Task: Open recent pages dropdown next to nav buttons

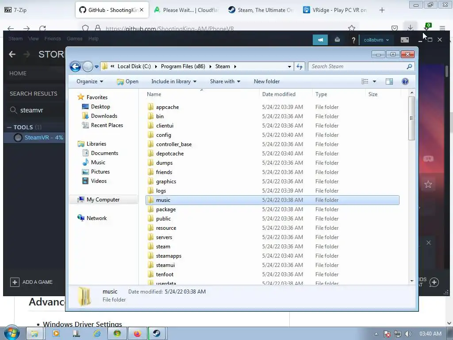Action: point(96,66)
